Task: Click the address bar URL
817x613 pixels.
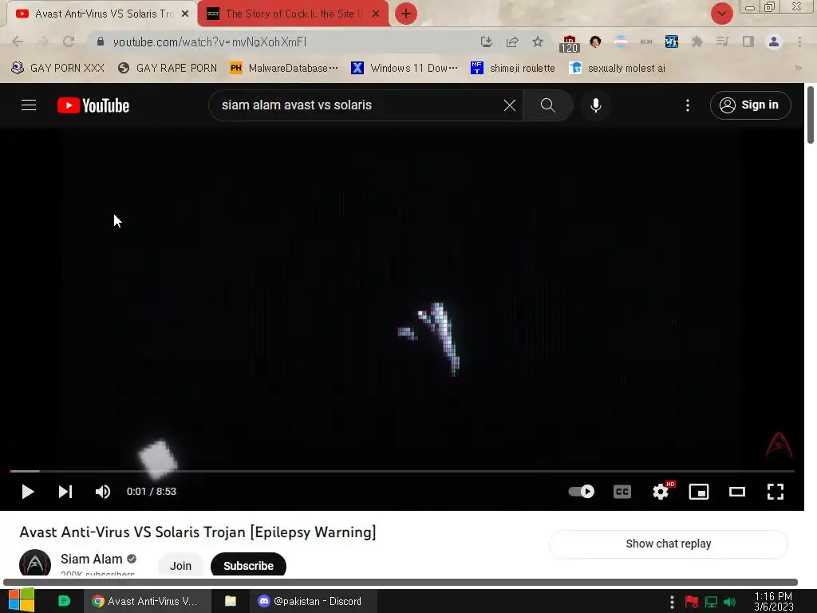Action: pyautogui.click(x=210, y=42)
